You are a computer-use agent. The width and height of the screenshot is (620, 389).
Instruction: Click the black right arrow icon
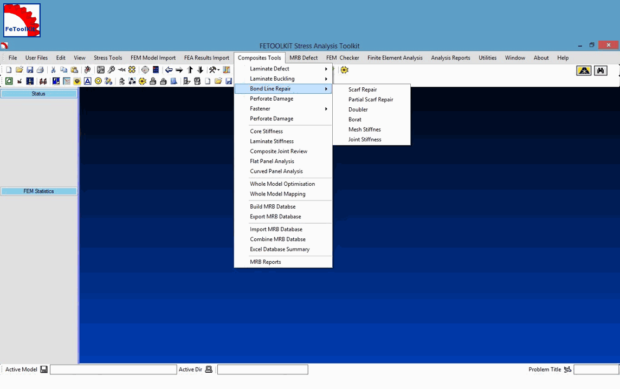(179, 70)
